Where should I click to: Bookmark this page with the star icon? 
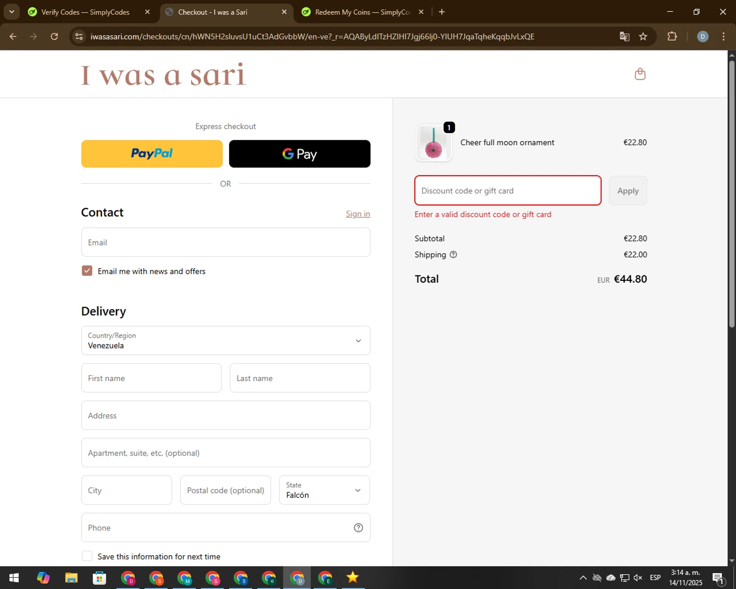643,37
